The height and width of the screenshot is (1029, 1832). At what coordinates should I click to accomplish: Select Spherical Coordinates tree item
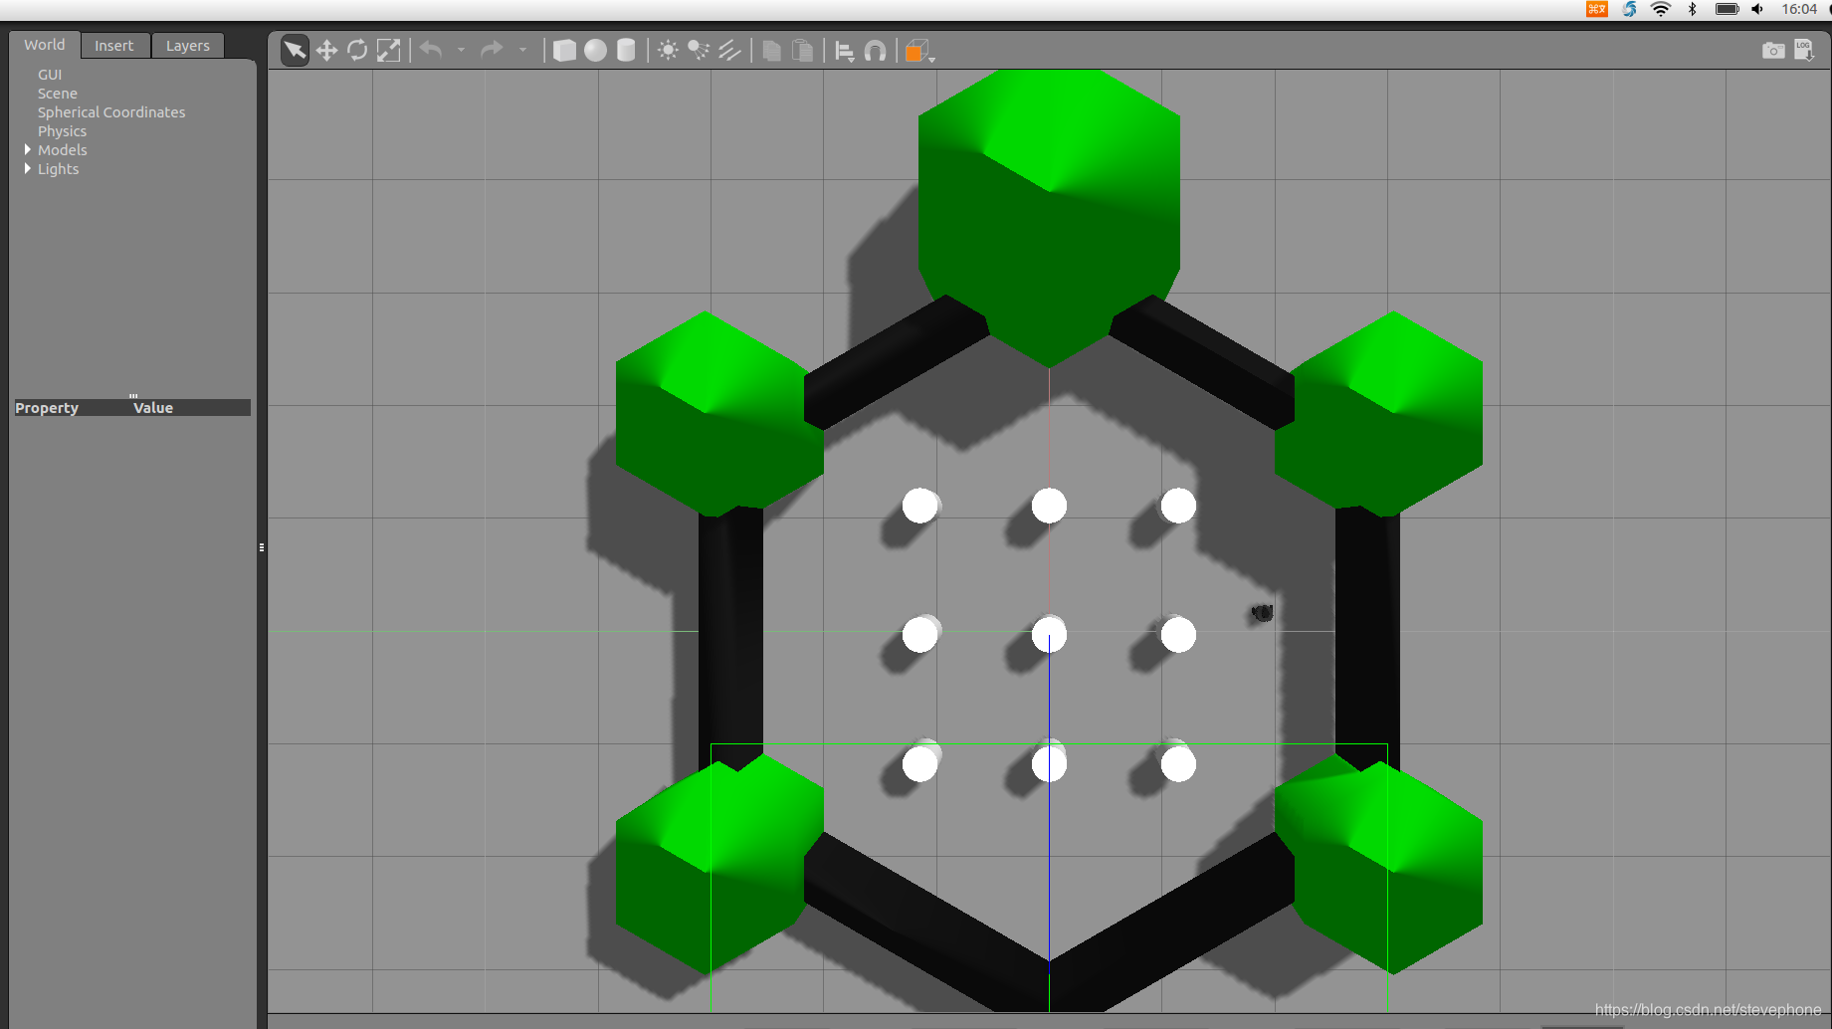[x=111, y=112]
